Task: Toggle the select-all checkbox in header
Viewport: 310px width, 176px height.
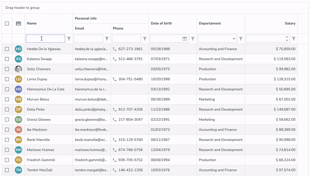Action: (7, 23)
